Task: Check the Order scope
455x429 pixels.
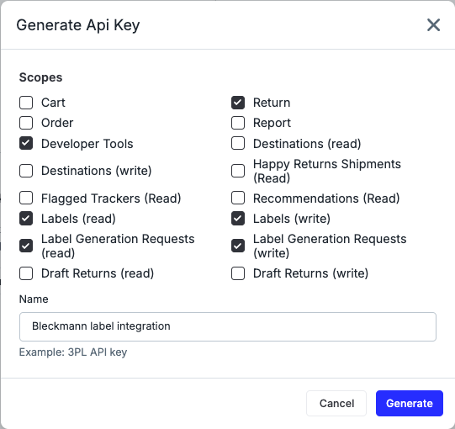Action: click(26, 123)
